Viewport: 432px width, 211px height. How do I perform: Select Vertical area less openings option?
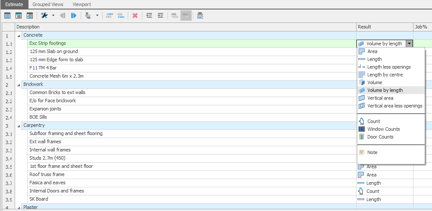(x=394, y=106)
